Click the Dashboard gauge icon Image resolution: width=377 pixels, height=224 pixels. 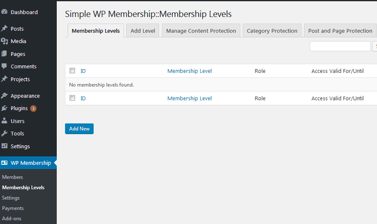[4, 12]
